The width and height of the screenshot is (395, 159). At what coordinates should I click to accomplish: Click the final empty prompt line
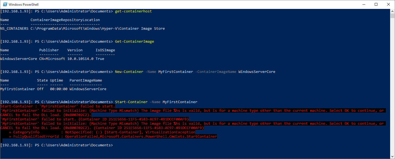[56, 145]
